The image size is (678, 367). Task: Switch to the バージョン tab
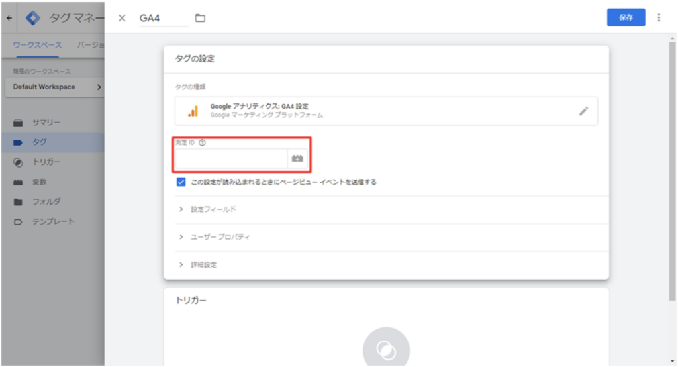click(90, 45)
